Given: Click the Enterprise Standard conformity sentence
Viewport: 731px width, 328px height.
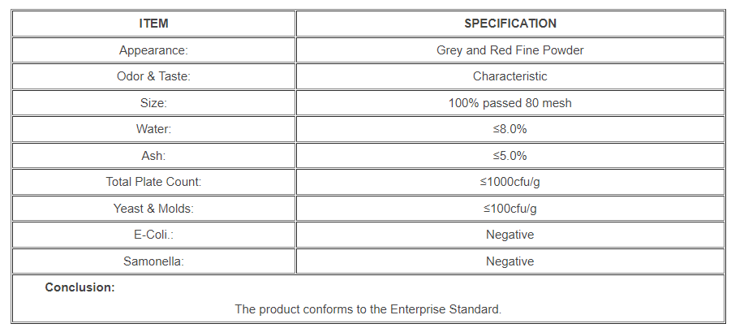Looking at the screenshot, I should click(368, 309).
